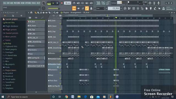The height and width of the screenshot is (99, 176).
Task: Toggle the step editing keyboard icon
Action: [87, 3]
